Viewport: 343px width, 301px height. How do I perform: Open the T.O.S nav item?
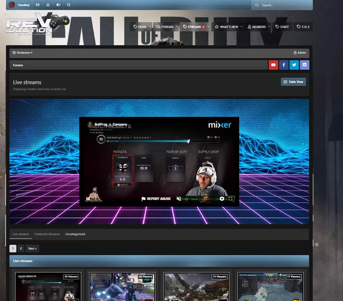click(x=303, y=27)
